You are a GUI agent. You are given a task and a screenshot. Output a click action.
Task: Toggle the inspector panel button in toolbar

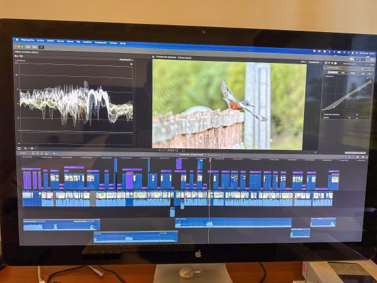[x=363, y=59]
